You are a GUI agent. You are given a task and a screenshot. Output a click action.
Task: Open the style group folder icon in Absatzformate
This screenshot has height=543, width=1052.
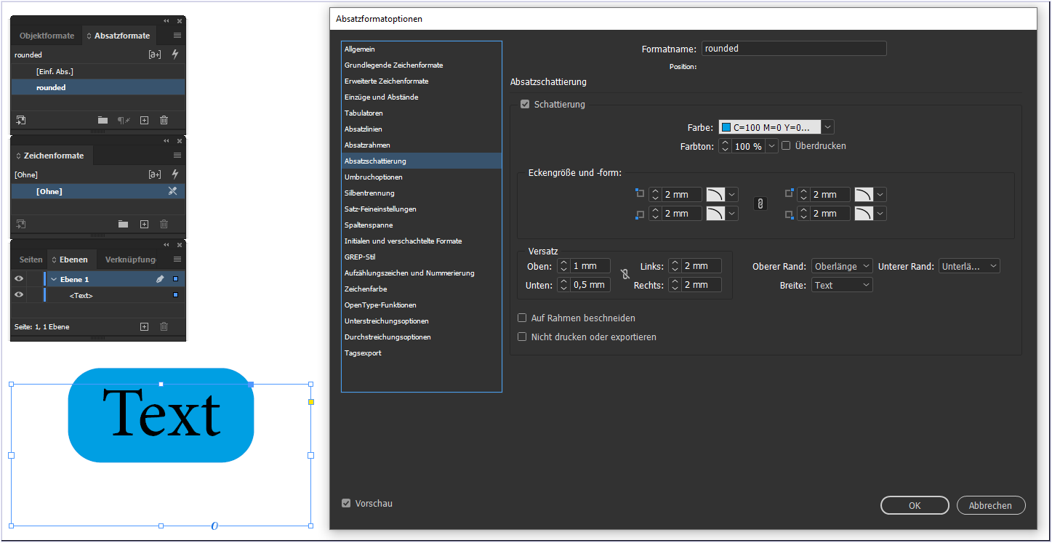(102, 120)
